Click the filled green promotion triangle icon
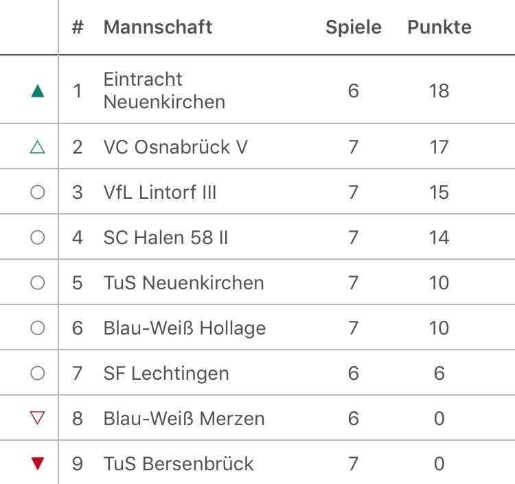Screen dimensions: 515x484 (x=38, y=90)
